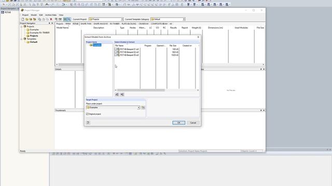Select the Default template folder
Screen dimensions: 332x186
point(33,42)
